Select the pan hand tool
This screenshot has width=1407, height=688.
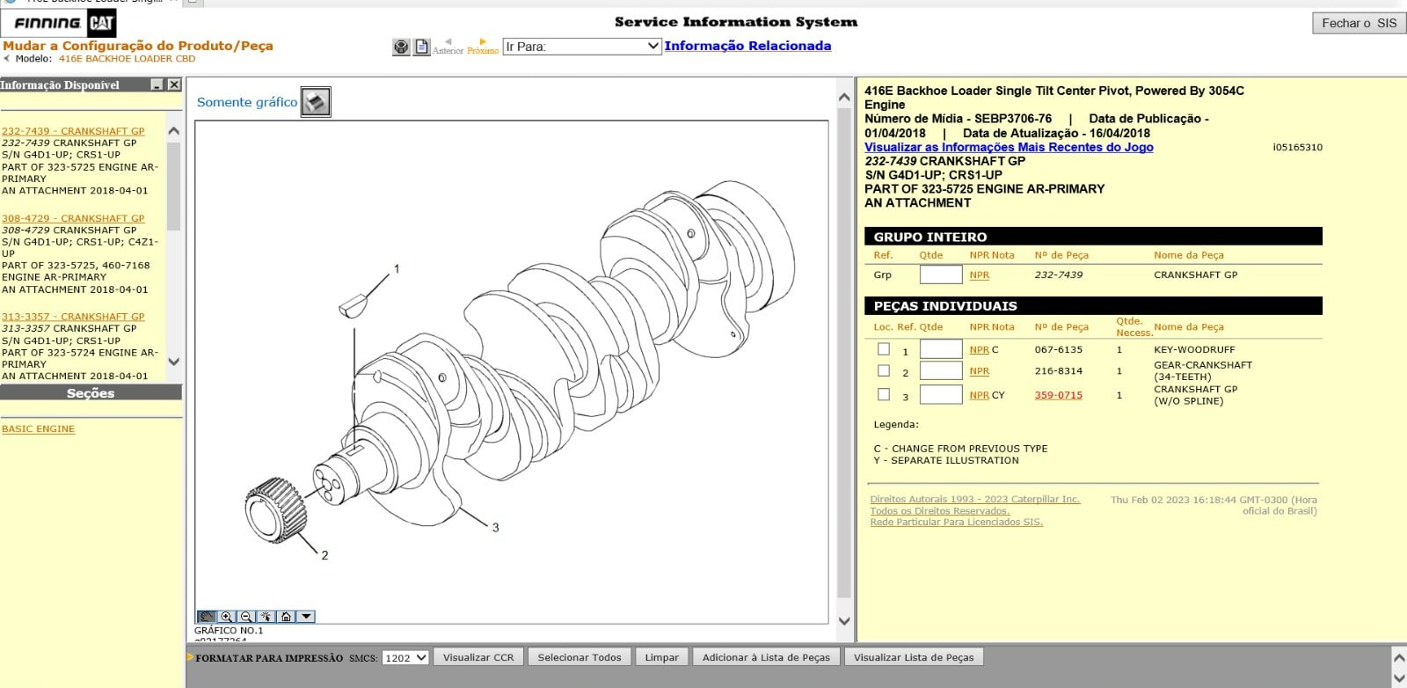[x=207, y=617]
